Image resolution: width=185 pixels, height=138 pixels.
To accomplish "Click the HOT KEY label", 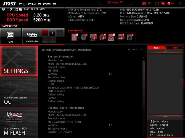I will 132,49.
